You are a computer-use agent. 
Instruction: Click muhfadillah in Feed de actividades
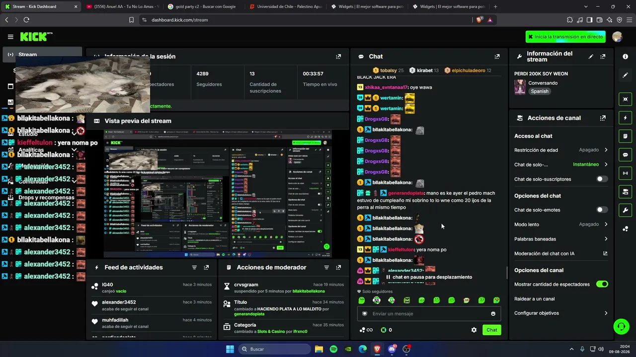[x=115, y=320]
